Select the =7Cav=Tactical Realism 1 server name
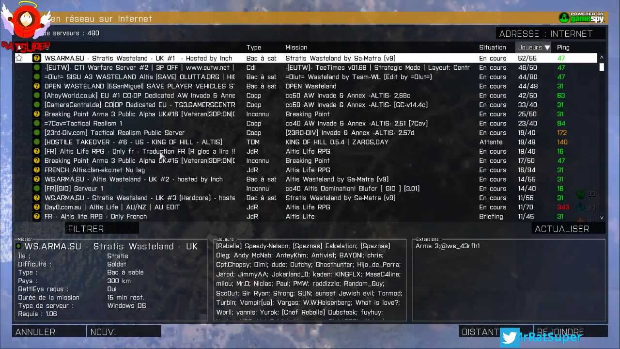This screenshot has width=620, height=349. pyautogui.click(x=83, y=123)
